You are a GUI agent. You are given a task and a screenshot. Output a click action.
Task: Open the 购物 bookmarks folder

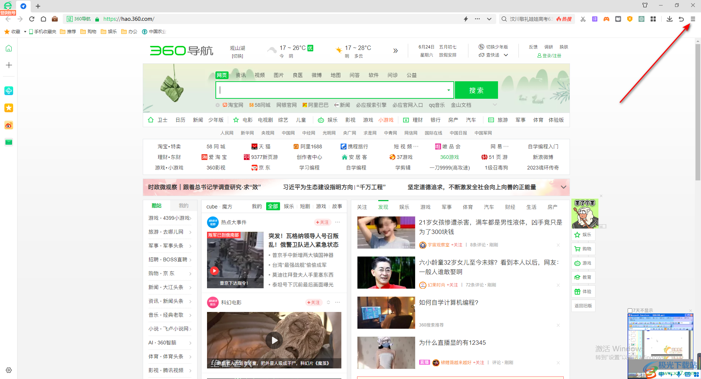coord(88,32)
